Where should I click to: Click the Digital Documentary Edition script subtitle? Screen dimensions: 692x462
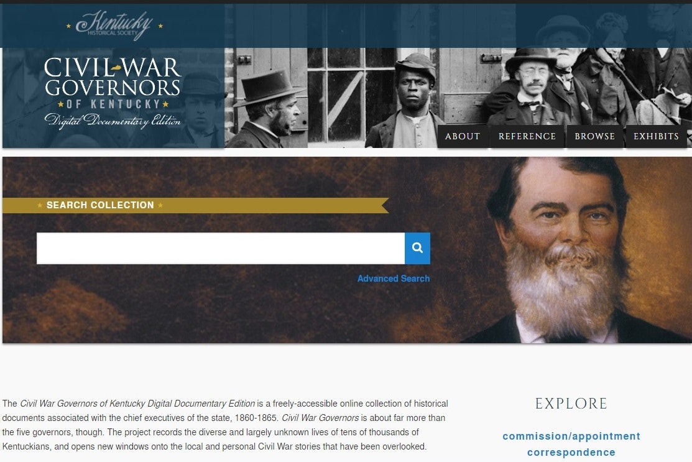112,121
